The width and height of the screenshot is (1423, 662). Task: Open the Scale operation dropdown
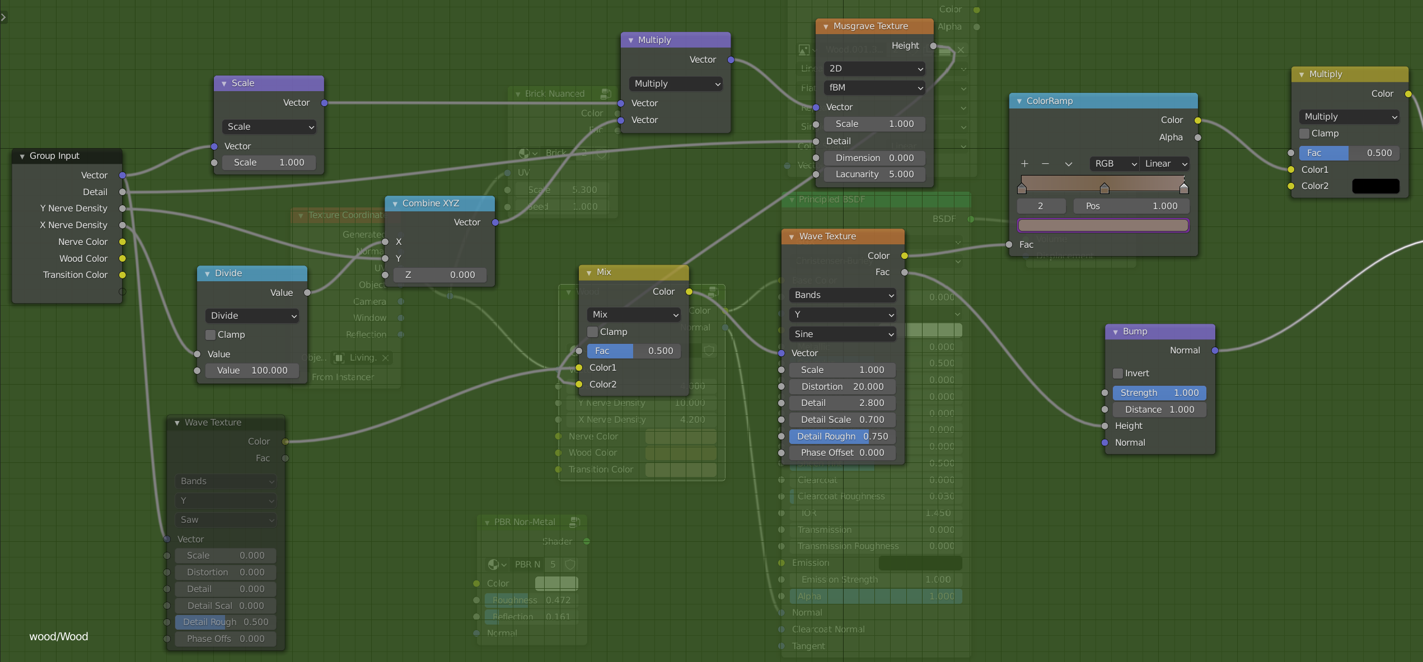pos(269,127)
